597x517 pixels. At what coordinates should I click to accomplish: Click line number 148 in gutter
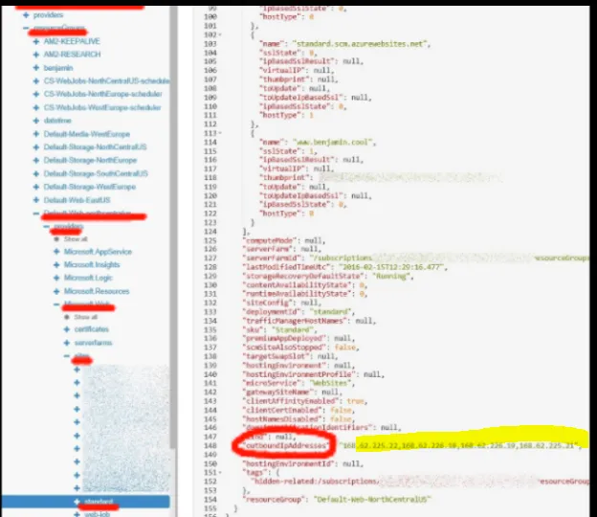(x=210, y=446)
